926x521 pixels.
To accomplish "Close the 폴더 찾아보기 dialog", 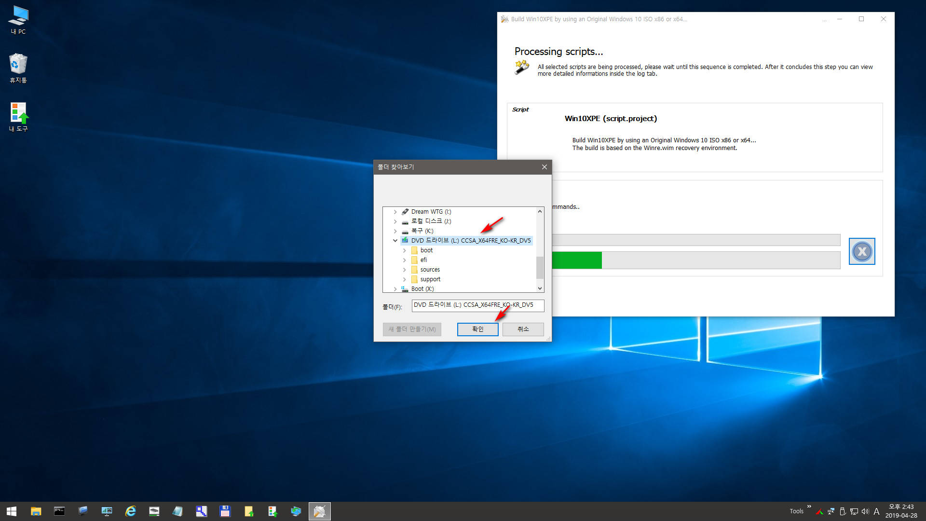I will (544, 167).
